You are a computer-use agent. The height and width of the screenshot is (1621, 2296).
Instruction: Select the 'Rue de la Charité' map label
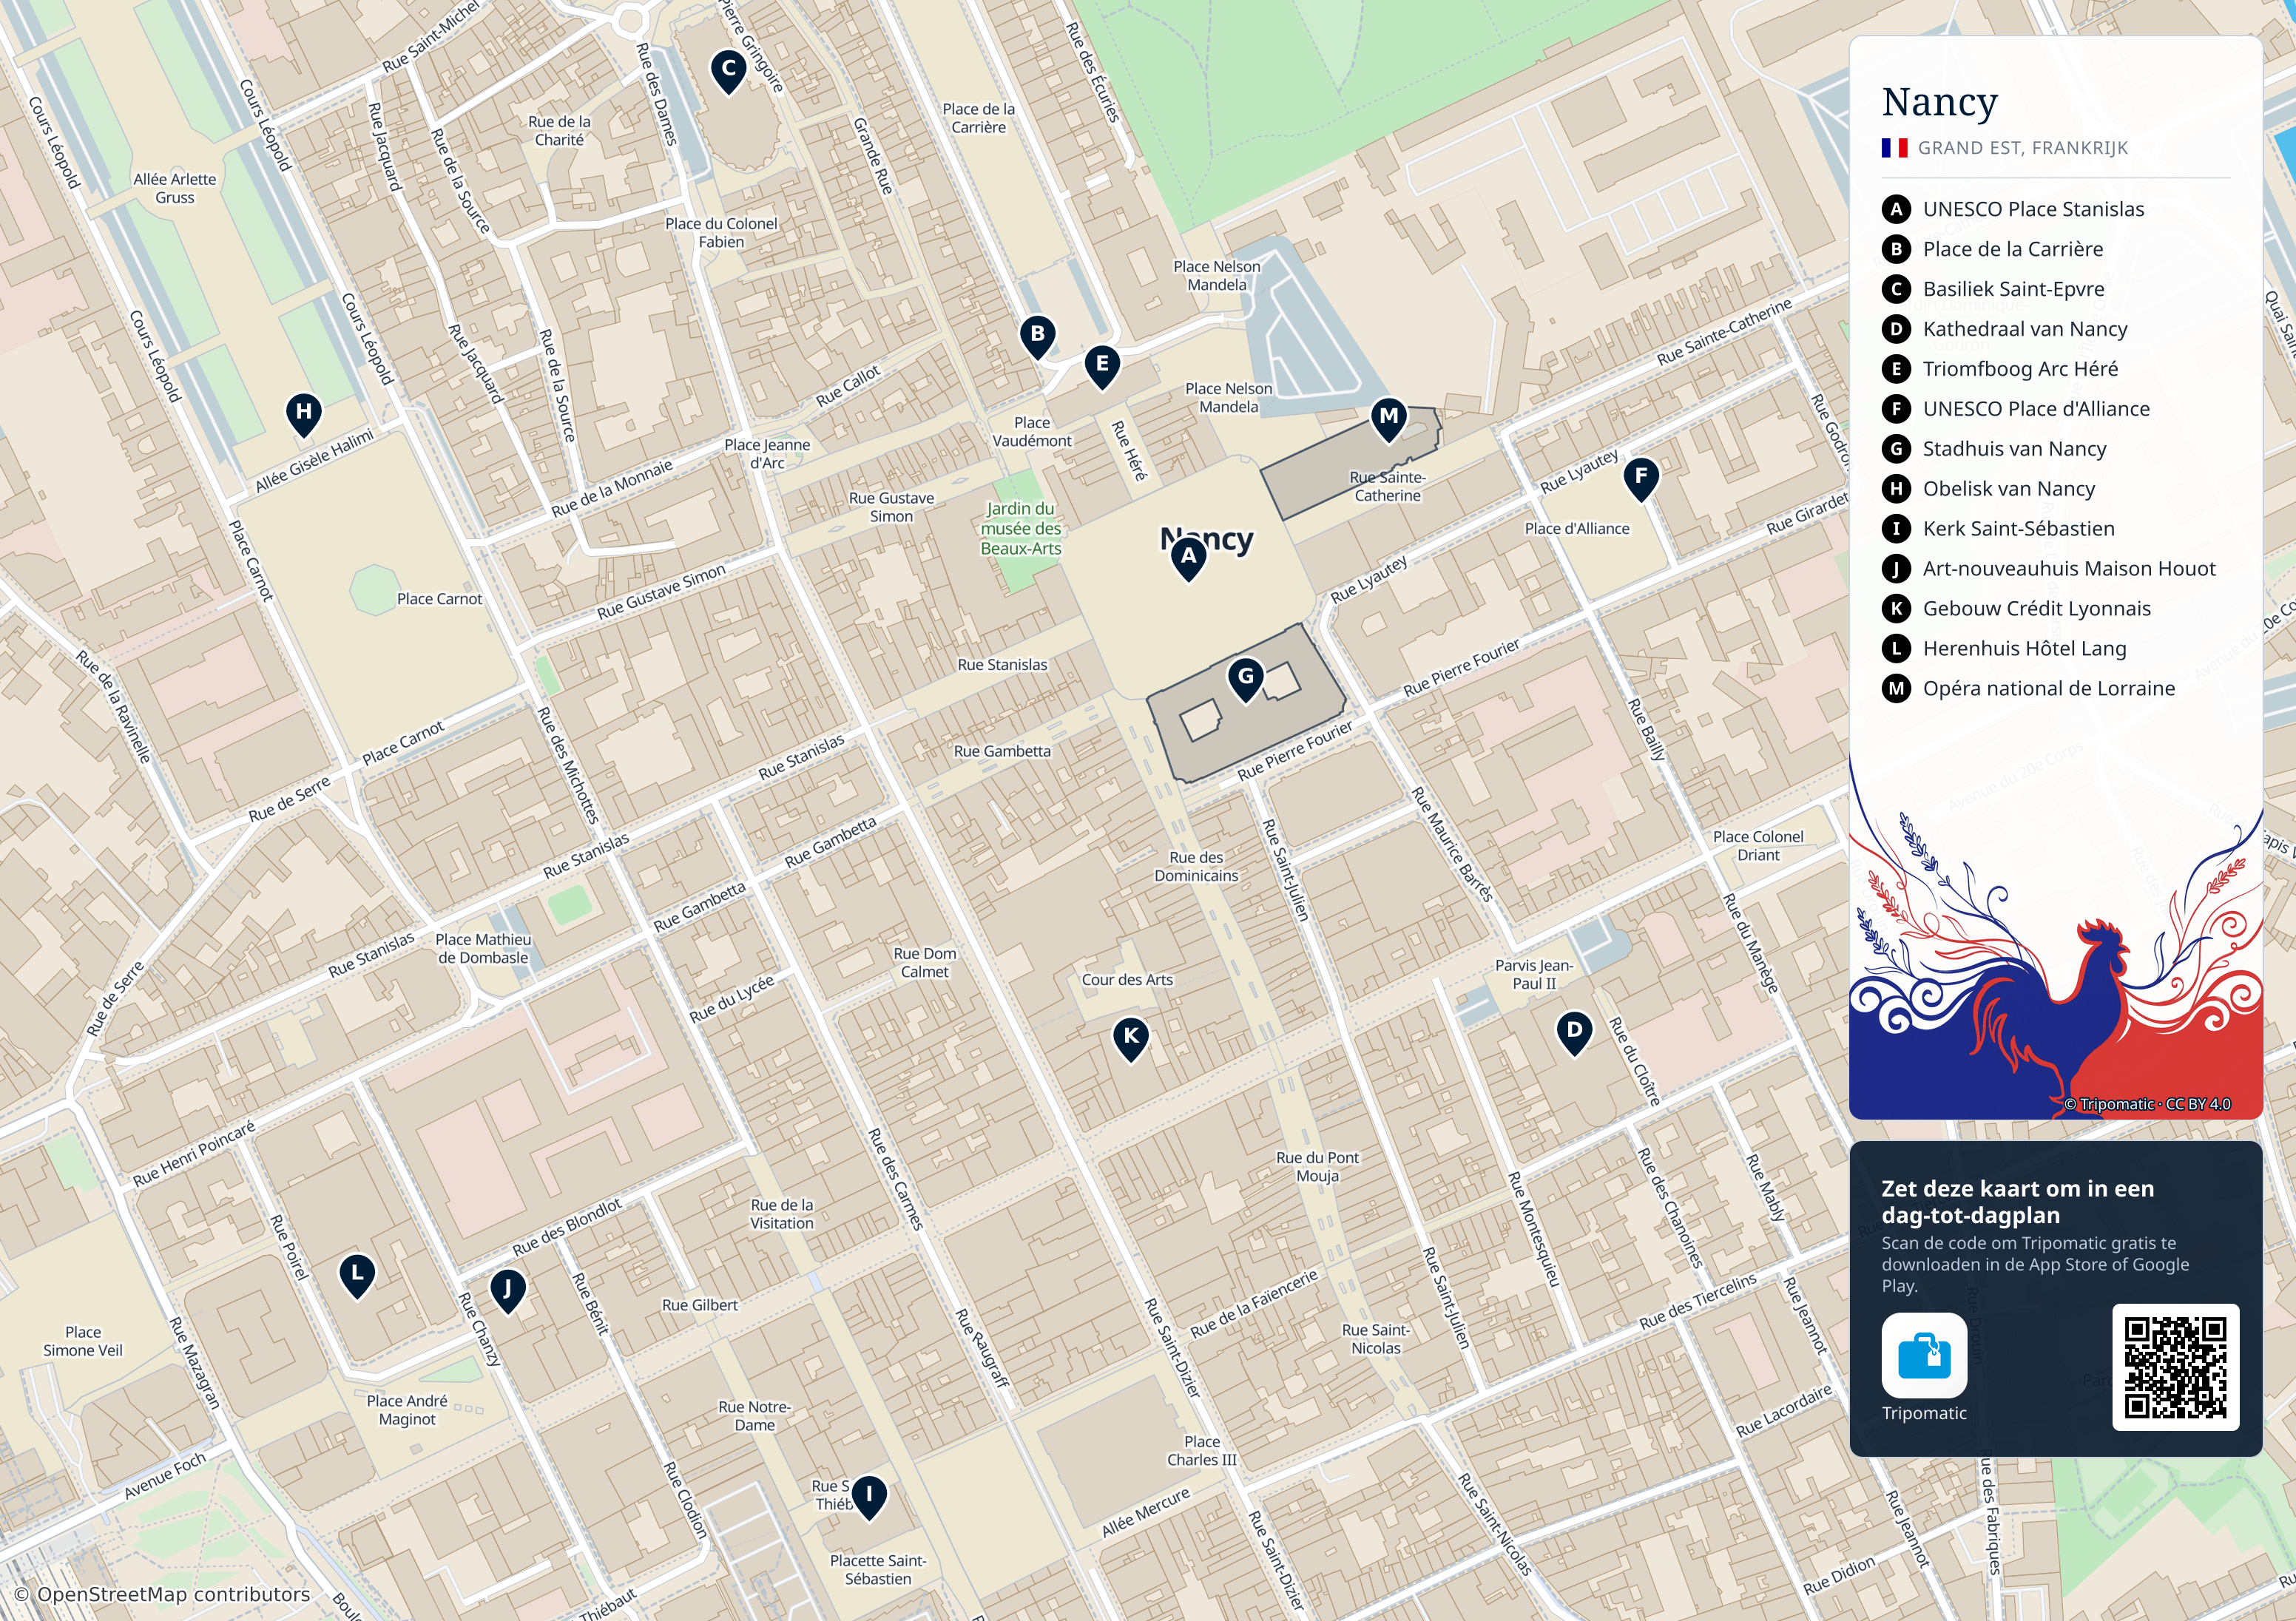coord(559,131)
